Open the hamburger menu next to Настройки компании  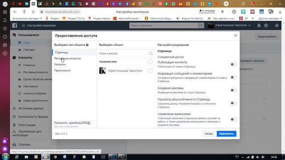click(24, 26)
